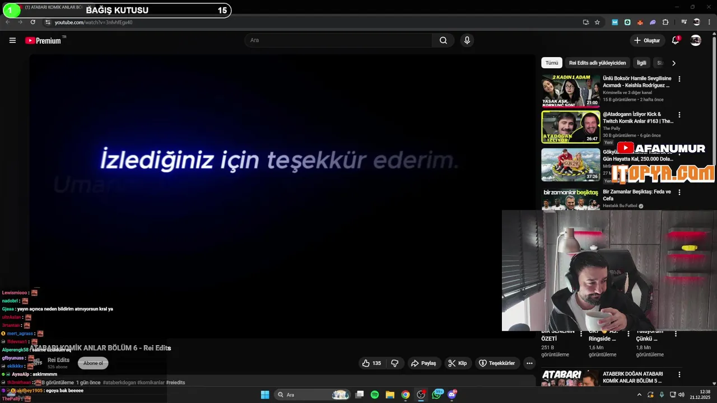The height and width of the screenshot is (403, 717).
Task: Open Spotify from the taskbar
Action: [375, 395]
